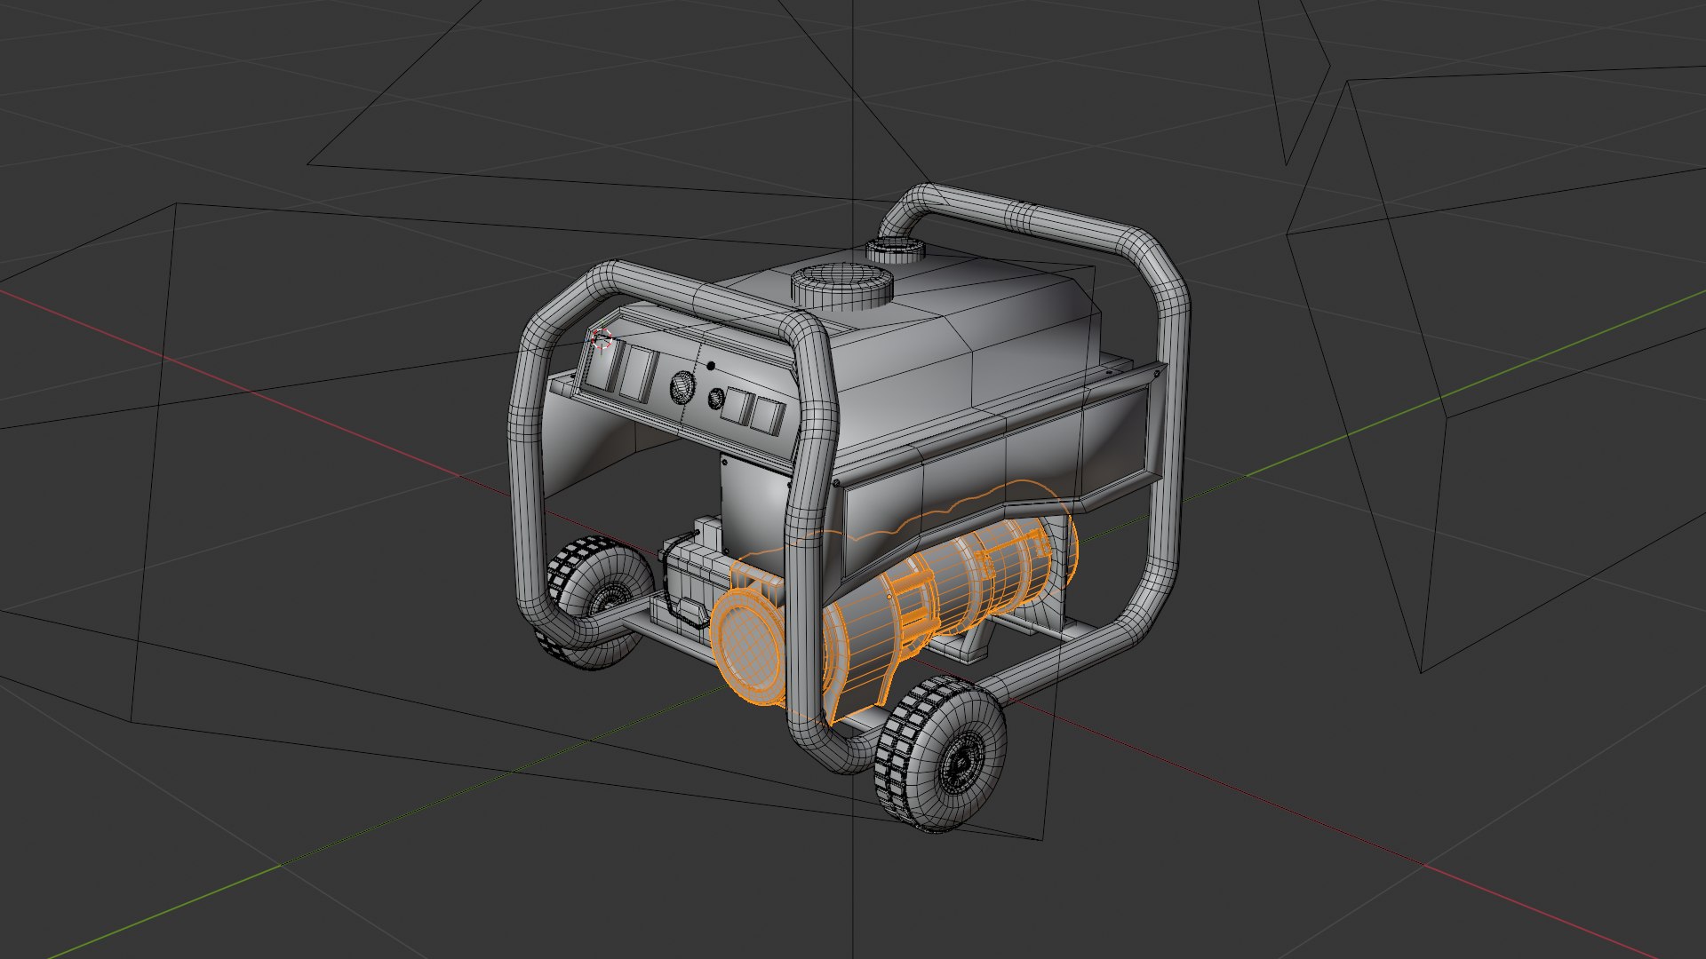This screenshot has height=959, width=1706.
Task: Select the front right generator wheel
Action: (940, 754)
